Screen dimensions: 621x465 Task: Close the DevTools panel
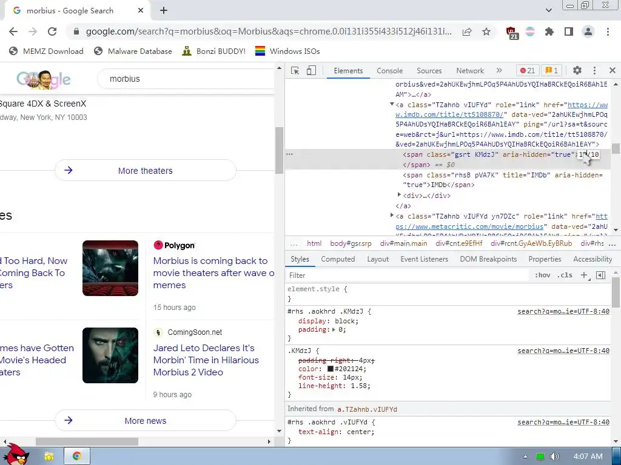tap(613, 70)
